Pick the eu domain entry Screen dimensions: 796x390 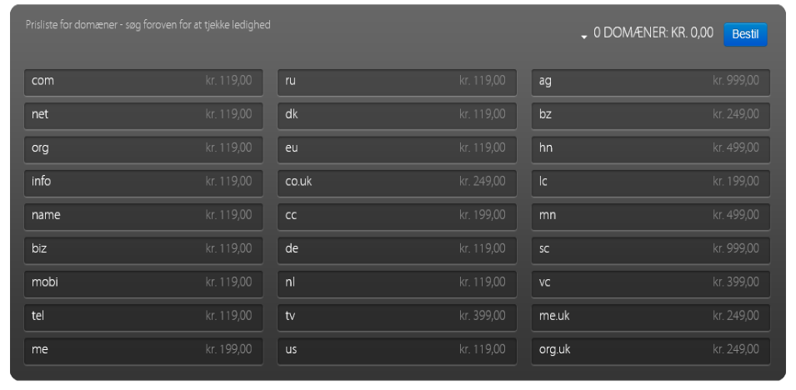click(x=397, y=149)
